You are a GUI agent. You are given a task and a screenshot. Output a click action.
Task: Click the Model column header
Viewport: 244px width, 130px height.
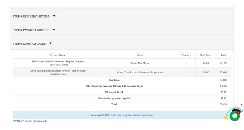(140, 55)
